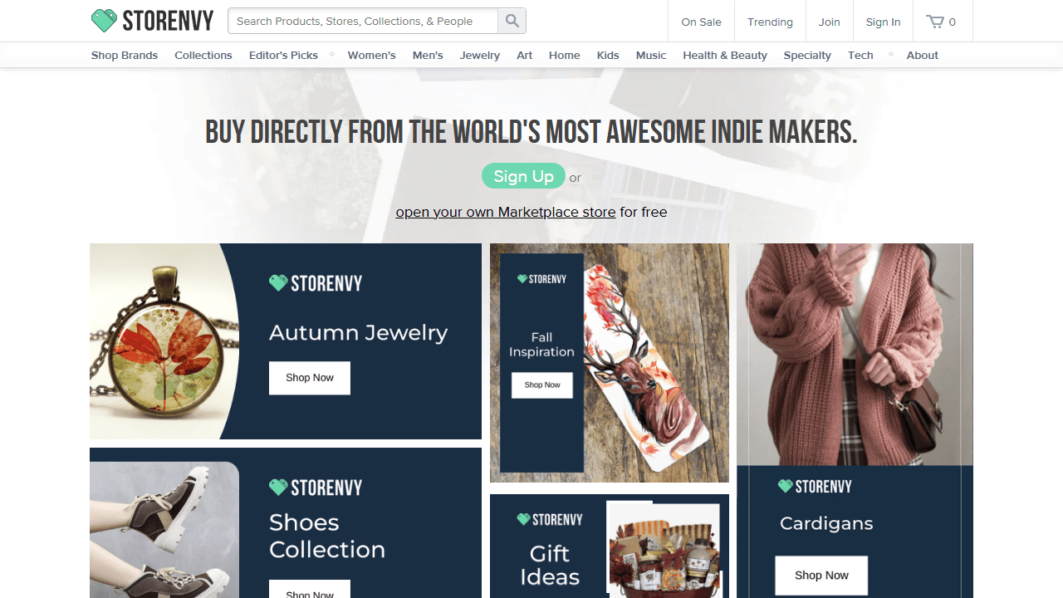Viewport: 1063px width, 598px height.
Task: Click the Storenvy heart logo
Action: point(105,20)
